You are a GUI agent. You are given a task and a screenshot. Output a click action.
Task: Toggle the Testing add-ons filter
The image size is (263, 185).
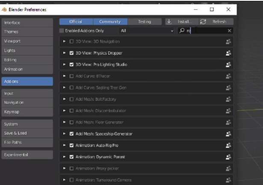[x=145, y=22]
